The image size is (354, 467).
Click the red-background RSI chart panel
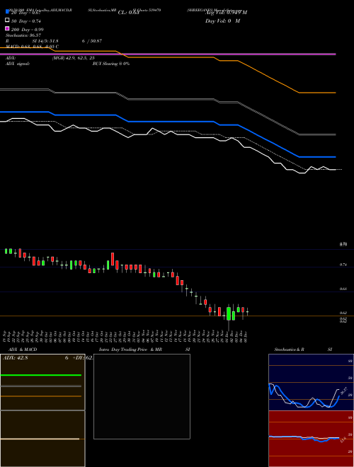point(309,439)
